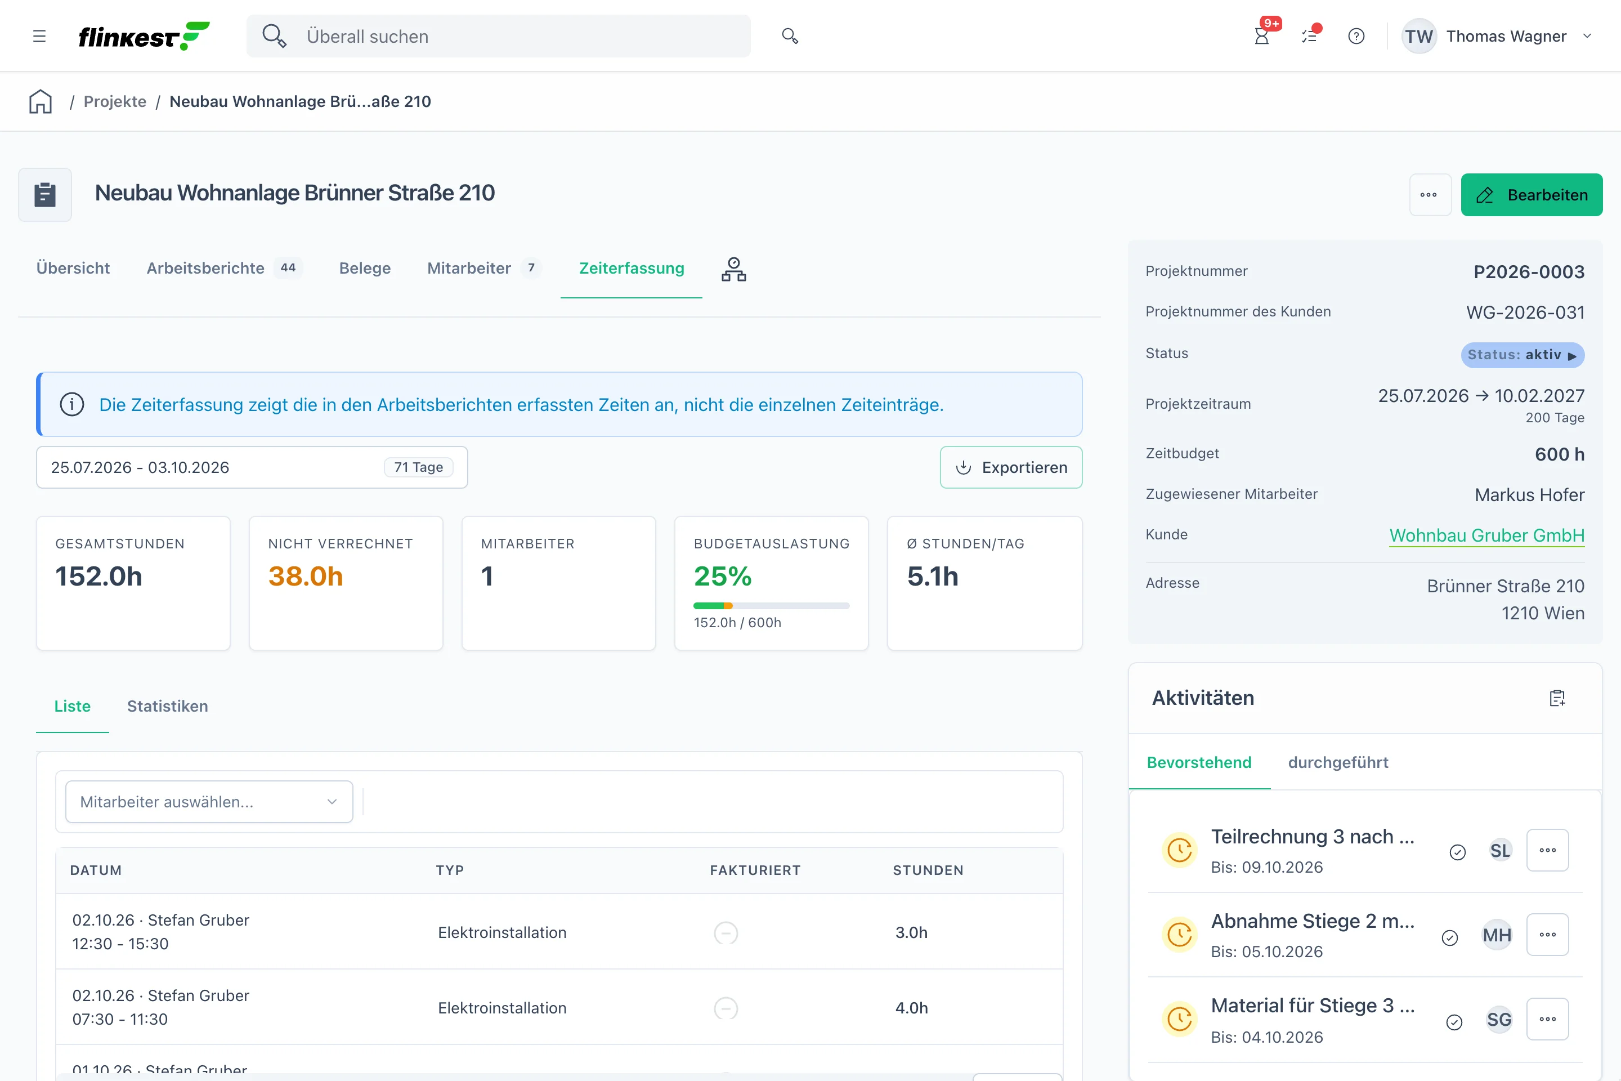
Task: Mark Material für Stiege 3 as done
Action: pyautogui.click(x=1453, y=1022)
